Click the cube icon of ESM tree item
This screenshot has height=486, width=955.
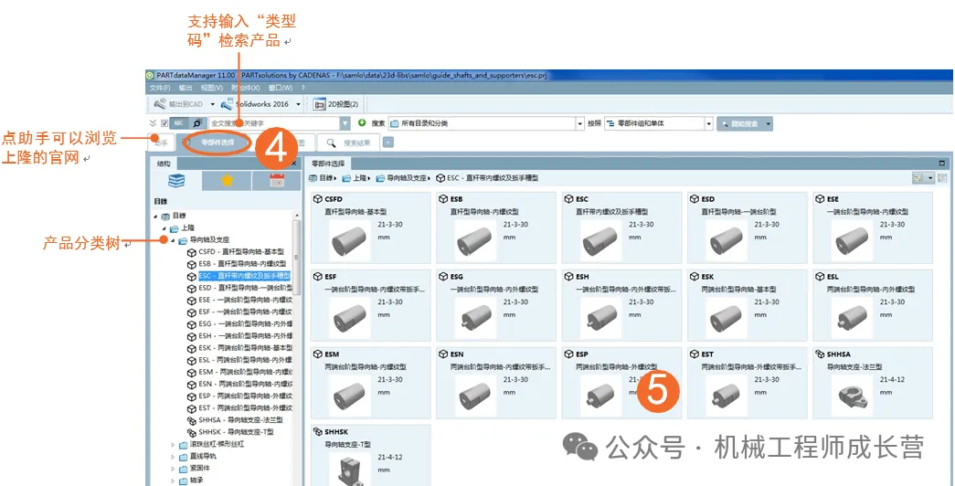[192, 372]
